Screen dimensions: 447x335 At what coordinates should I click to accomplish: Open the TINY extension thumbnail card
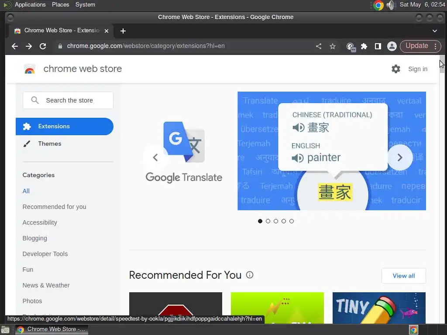coord(379,308)
